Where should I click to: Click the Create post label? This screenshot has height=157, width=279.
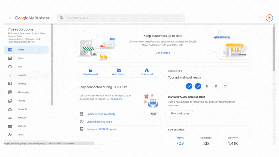click(x=91, y=74)
